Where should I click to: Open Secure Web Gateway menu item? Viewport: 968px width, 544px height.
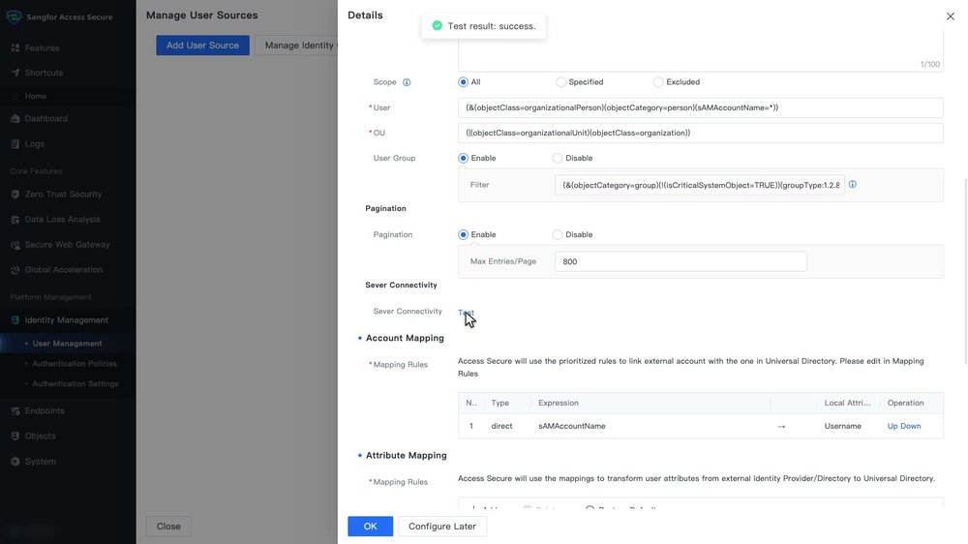coord(68,245)
